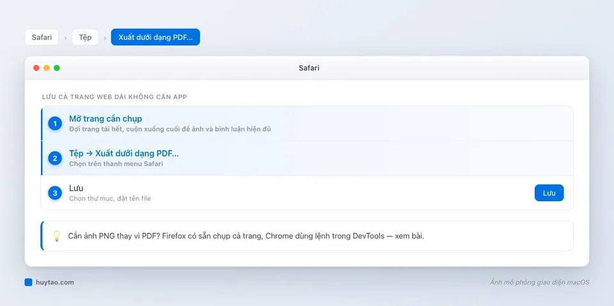This screenshot has height=306, width=614.
Task: Click the tip text about PNG and Firefox
Action: [x=246, y=236]
